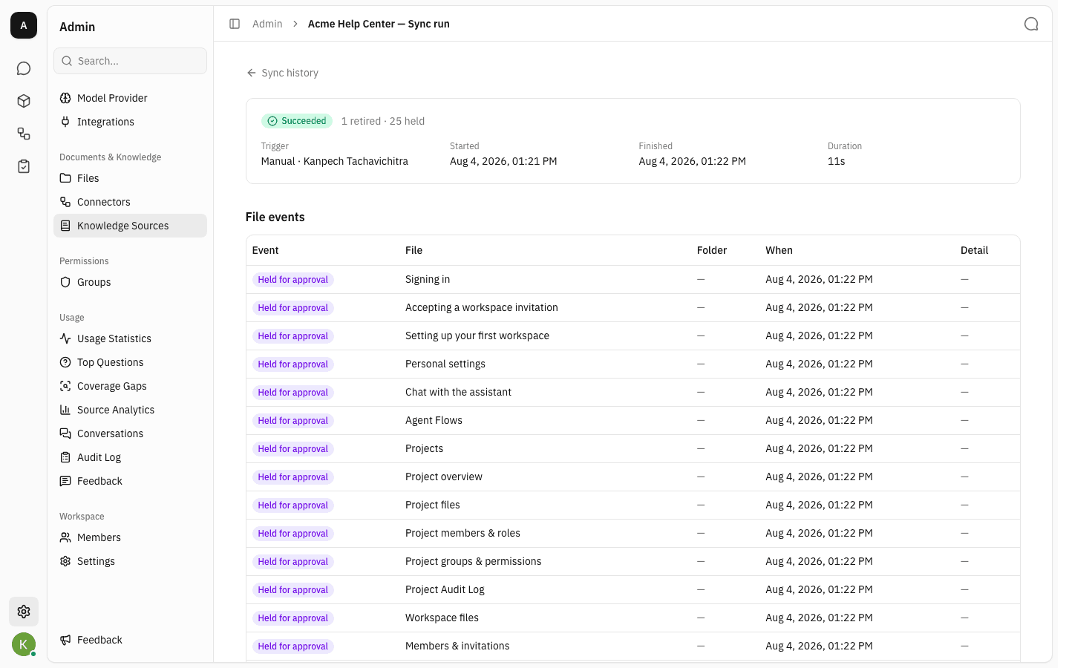This screenshot has height=668, width=1069.
Task: Open the connectors icon in left rail
Action: [x=24, y=134]
